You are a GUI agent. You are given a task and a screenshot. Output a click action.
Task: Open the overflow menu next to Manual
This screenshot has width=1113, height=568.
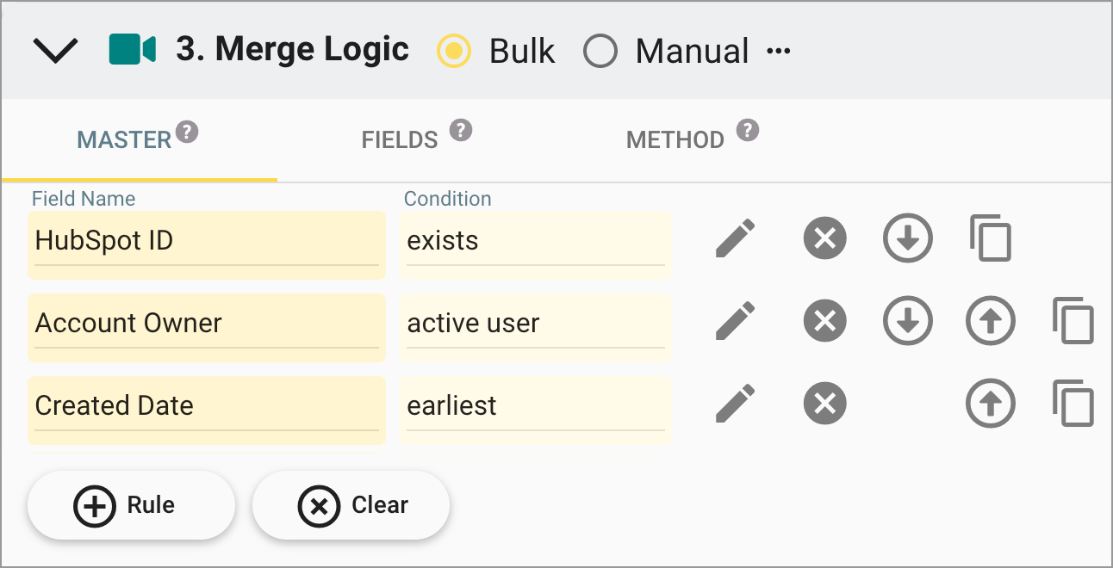tap(778, 50)
